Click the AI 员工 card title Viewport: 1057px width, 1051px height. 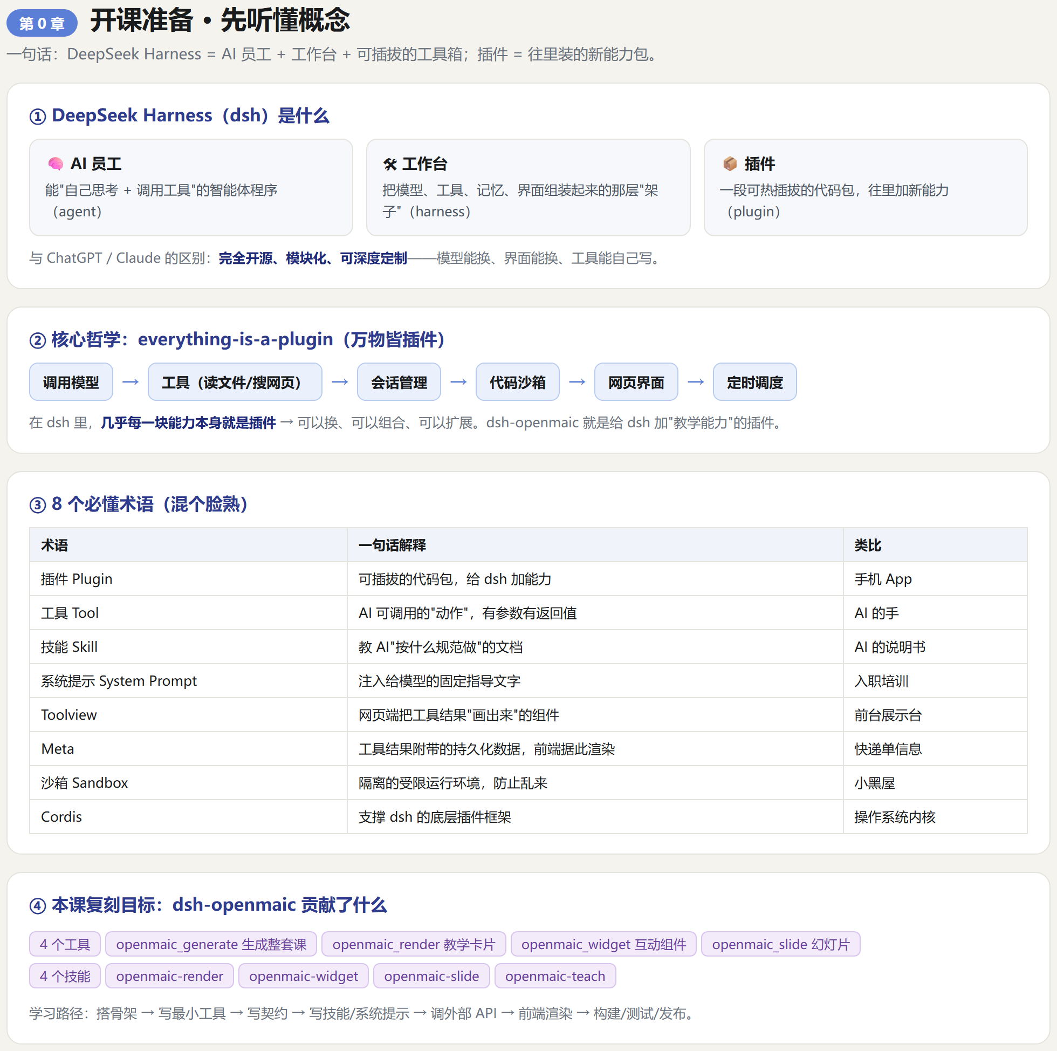(96, 163)
